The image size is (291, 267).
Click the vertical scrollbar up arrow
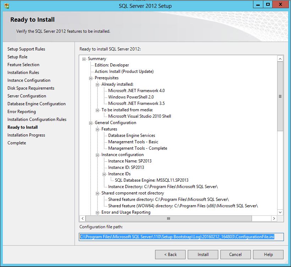click(280, 59)
